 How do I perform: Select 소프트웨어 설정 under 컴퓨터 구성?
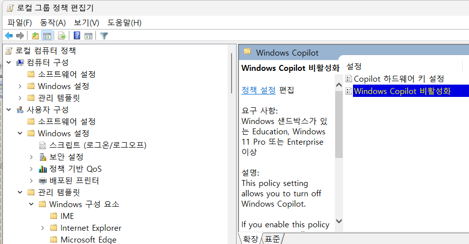[x=67, y=74]
